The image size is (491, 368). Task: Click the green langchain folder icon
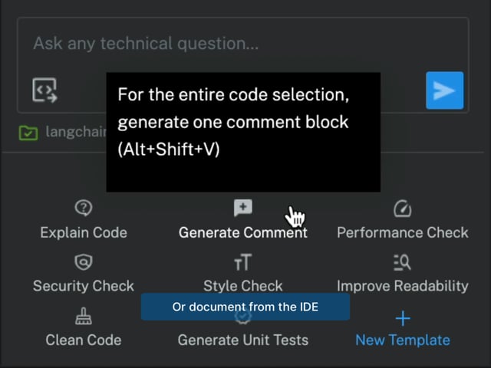28,133
